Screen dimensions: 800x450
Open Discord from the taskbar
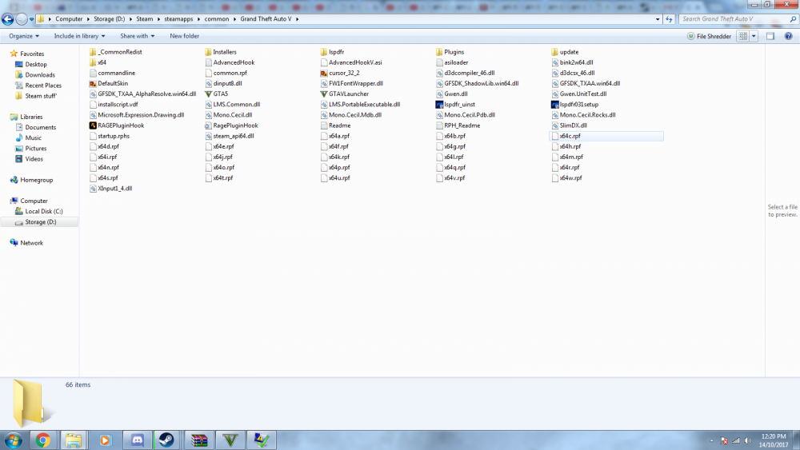(x=138, y=440)
